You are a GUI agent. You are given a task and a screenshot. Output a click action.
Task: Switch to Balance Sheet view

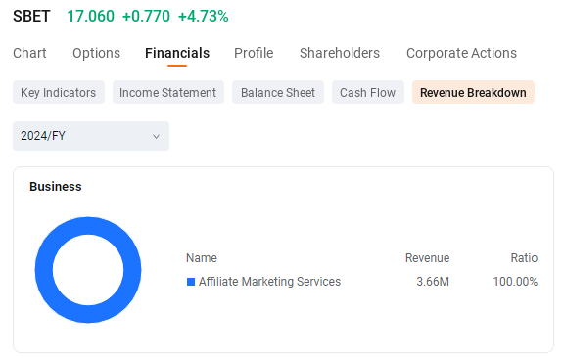(277, 92)
